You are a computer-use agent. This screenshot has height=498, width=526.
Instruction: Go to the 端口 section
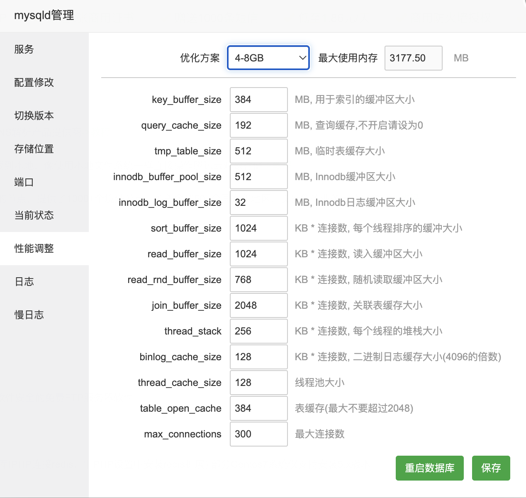click(x=24, y=182)
